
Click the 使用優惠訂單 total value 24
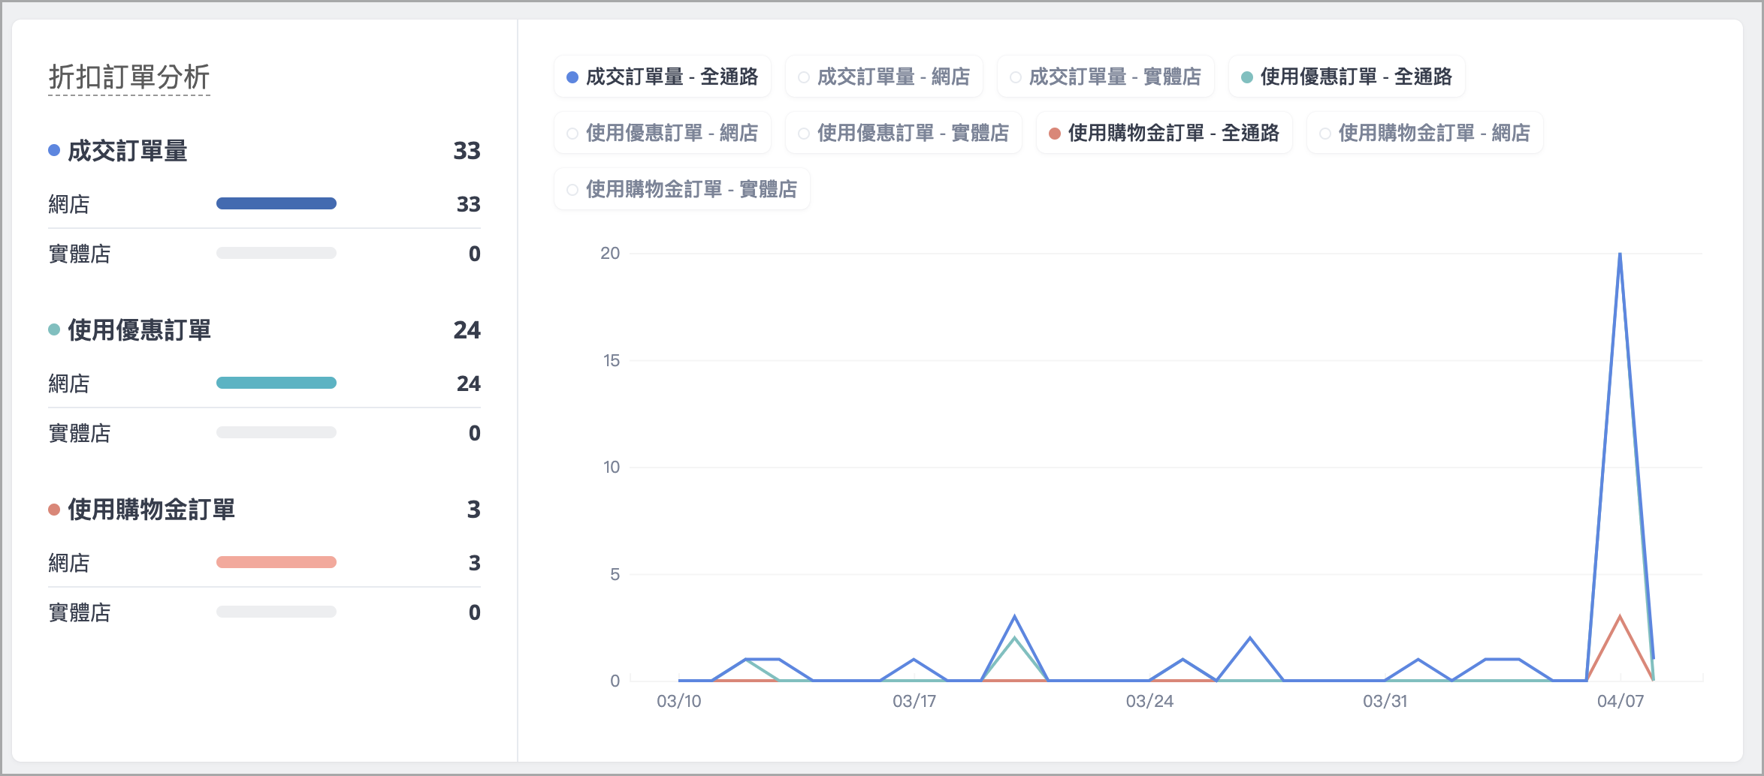point(467,330)
